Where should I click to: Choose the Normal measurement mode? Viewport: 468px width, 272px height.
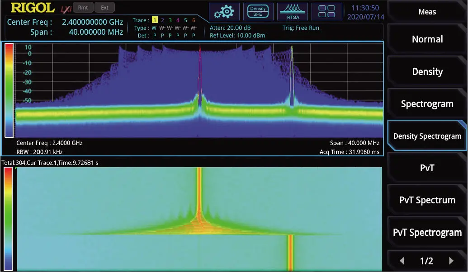427,39
